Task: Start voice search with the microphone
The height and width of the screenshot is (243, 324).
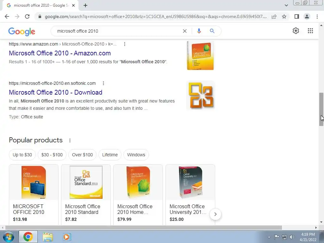Action: [199, 31]
